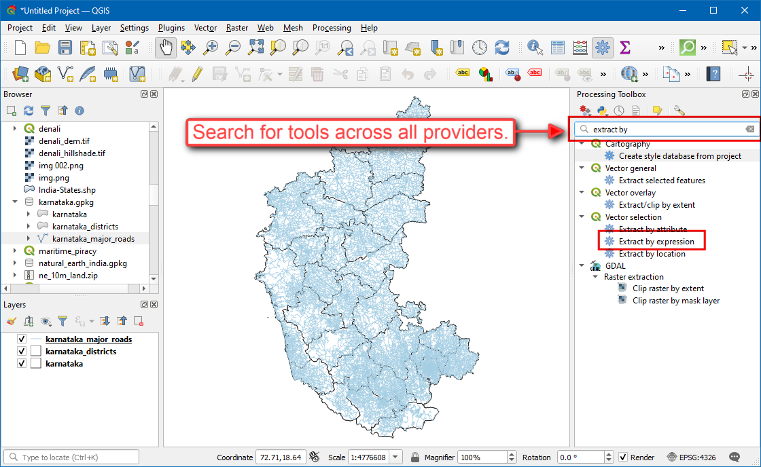Open the Vector menu
This screenshot has width=761, height=467.
(205, 28)
